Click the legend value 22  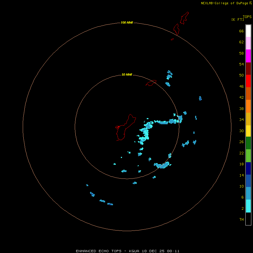click(241, 153)
